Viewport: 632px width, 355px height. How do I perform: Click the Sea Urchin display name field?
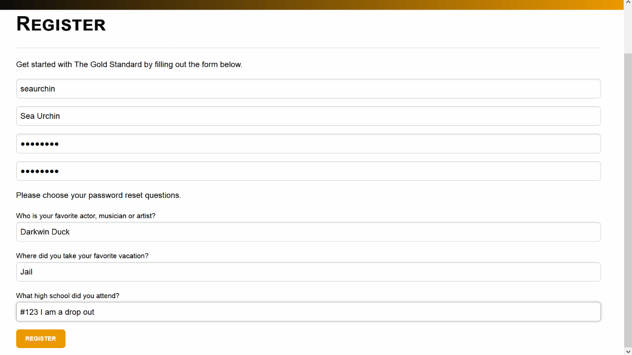coord(308,116)
